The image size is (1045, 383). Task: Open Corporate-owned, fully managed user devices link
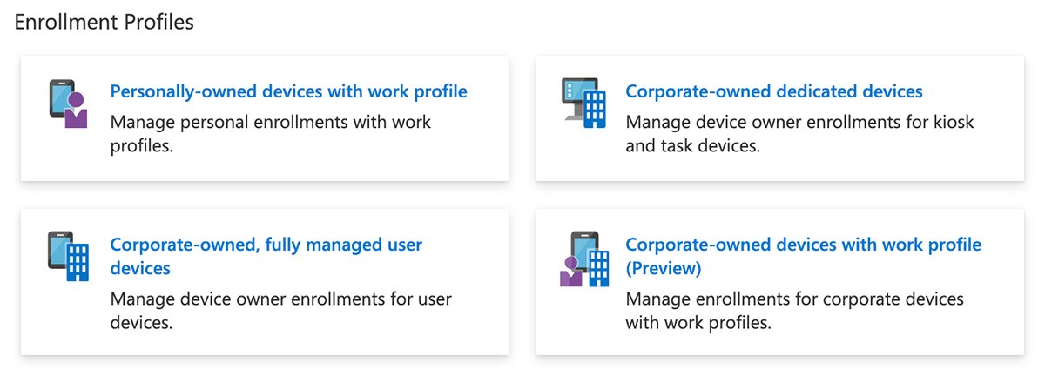pos(266,245)
